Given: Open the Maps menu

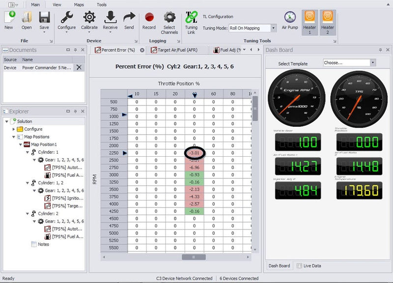Looking at the screenshot, I should coord(79,4).
